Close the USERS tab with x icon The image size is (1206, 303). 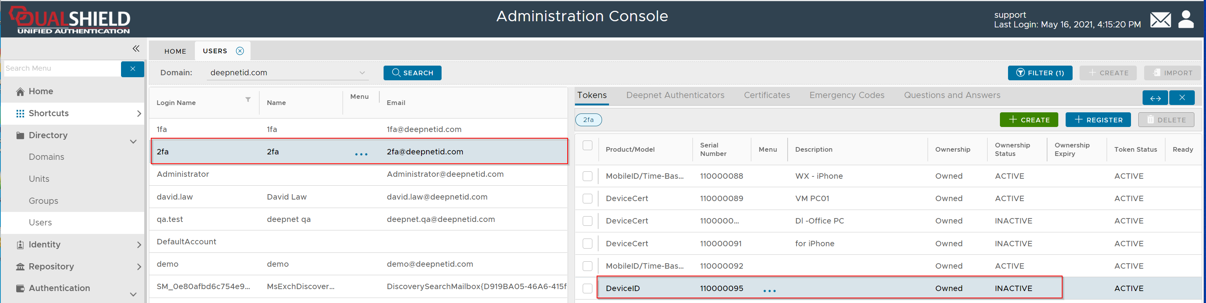pos(240,51)
